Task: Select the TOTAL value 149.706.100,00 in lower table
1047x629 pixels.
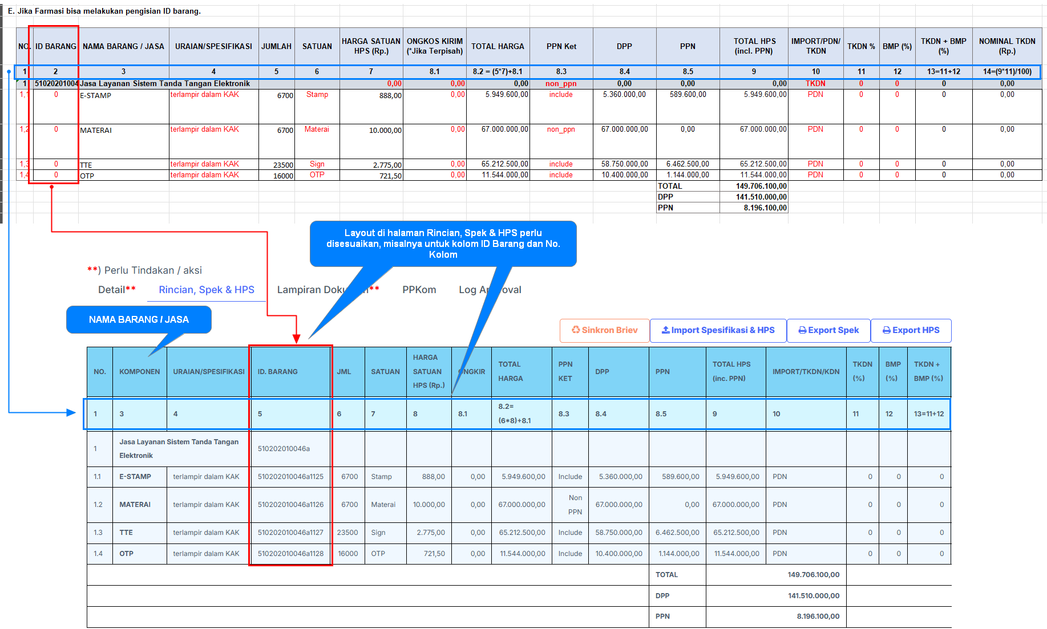Action: pyautogui.click(x=813, y=575)
